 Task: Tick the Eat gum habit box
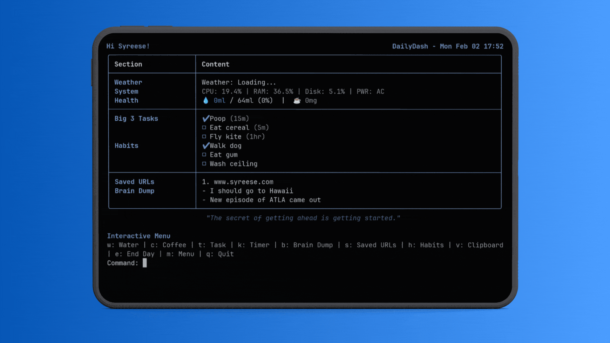point(204,155)
